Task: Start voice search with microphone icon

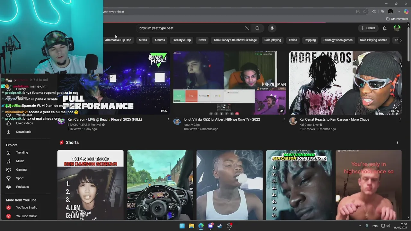Action: pyautogui.click(x=272, y=28)
